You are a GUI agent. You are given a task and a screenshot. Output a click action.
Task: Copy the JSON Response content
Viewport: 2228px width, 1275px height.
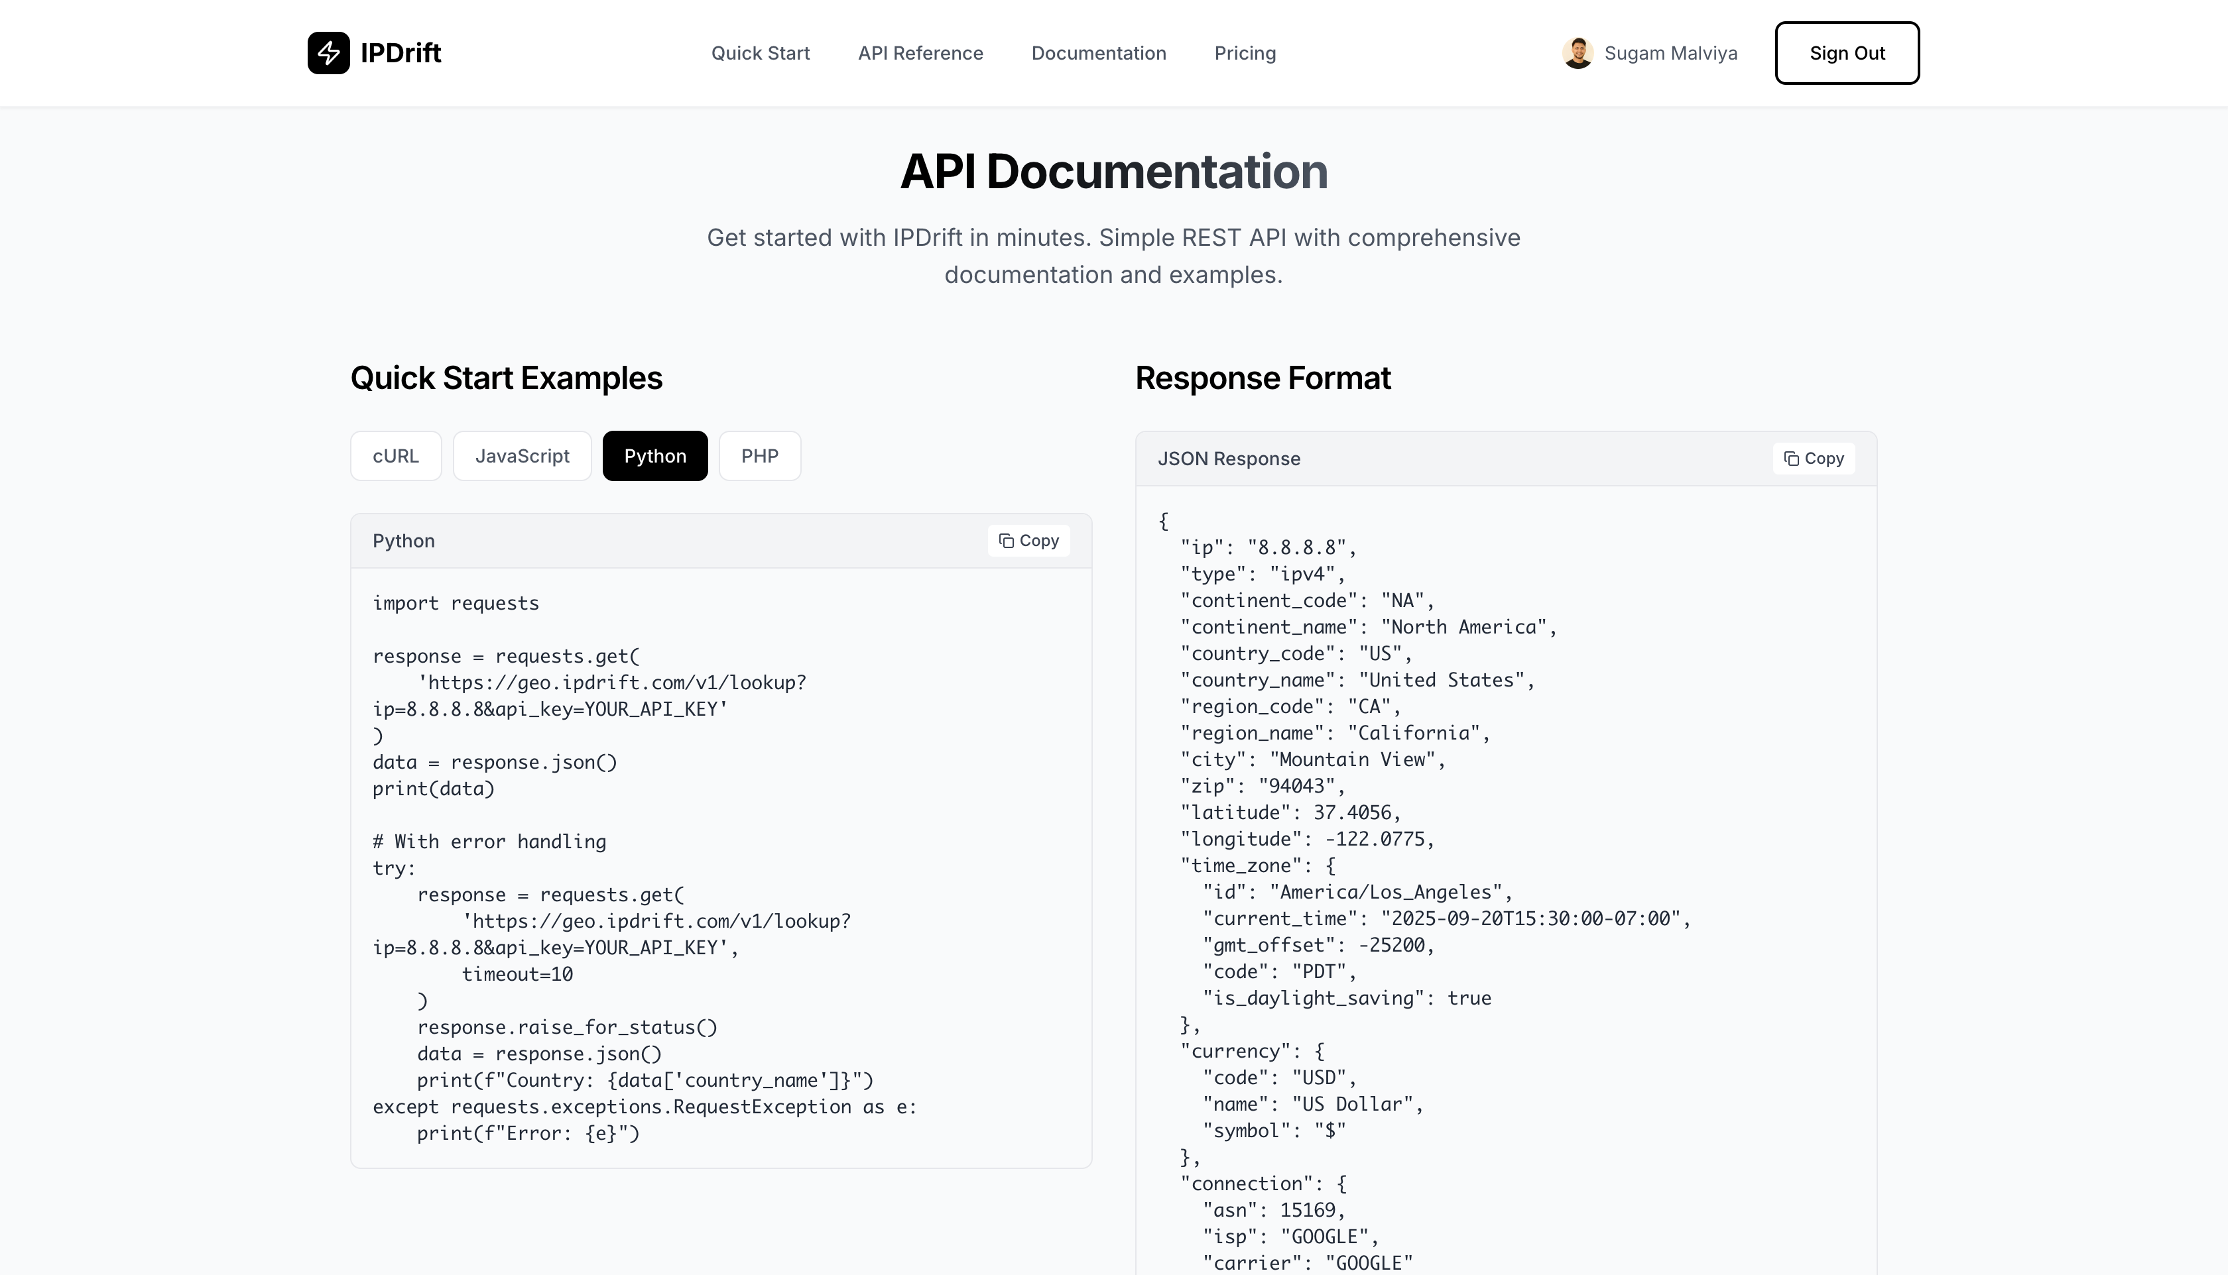point(1814,459)
